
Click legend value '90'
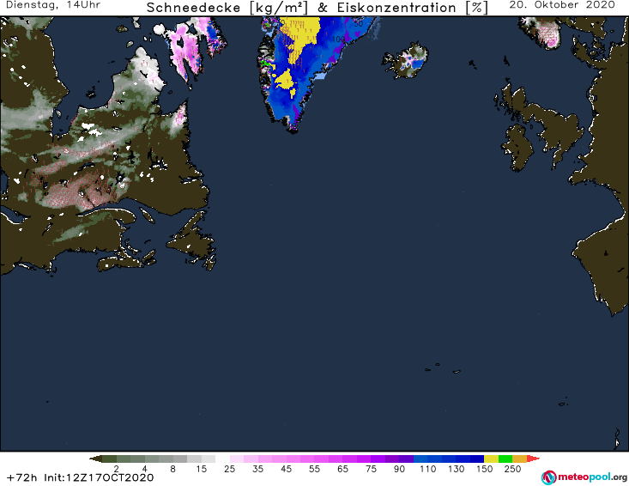pyautogui.click(x=399, y=469)
